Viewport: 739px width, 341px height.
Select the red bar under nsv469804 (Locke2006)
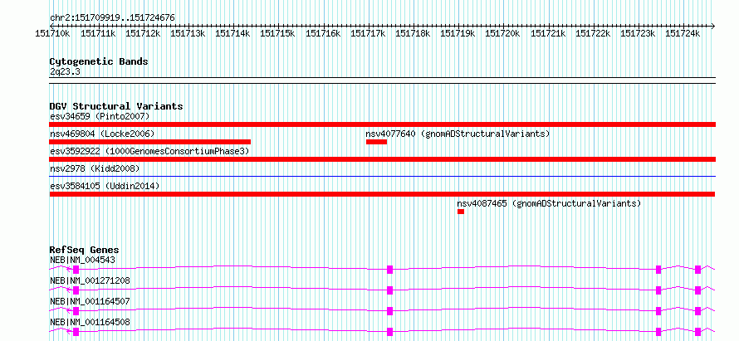tap(149, 142)
